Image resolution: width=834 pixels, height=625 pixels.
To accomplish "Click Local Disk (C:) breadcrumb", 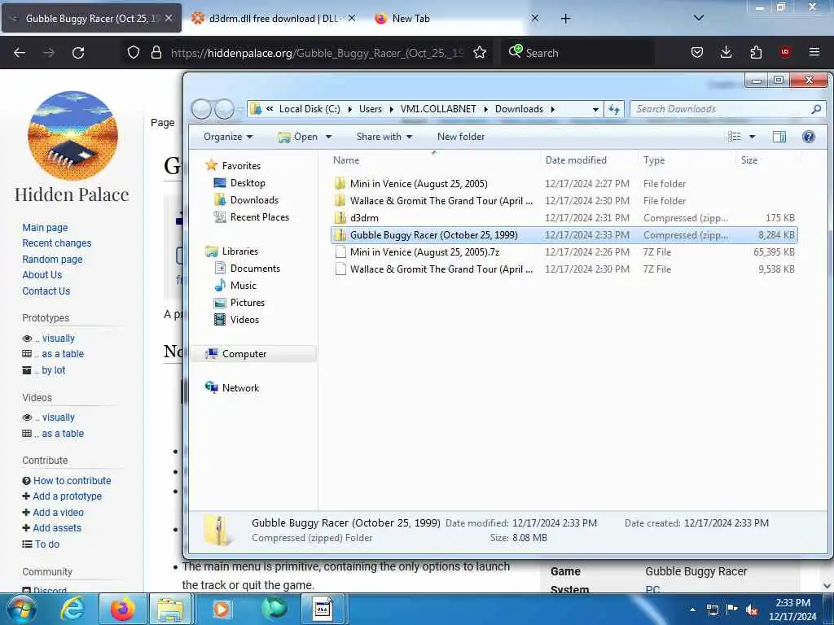I will pos(309,109).
